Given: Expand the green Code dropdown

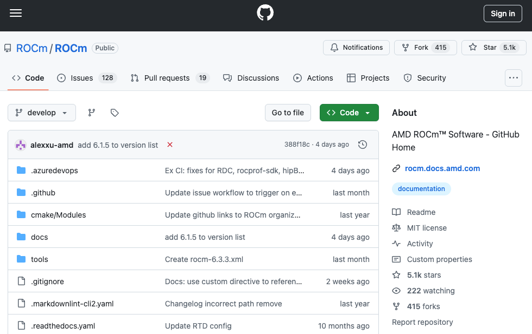Looking at the screenshot, I should pos(349,113).
